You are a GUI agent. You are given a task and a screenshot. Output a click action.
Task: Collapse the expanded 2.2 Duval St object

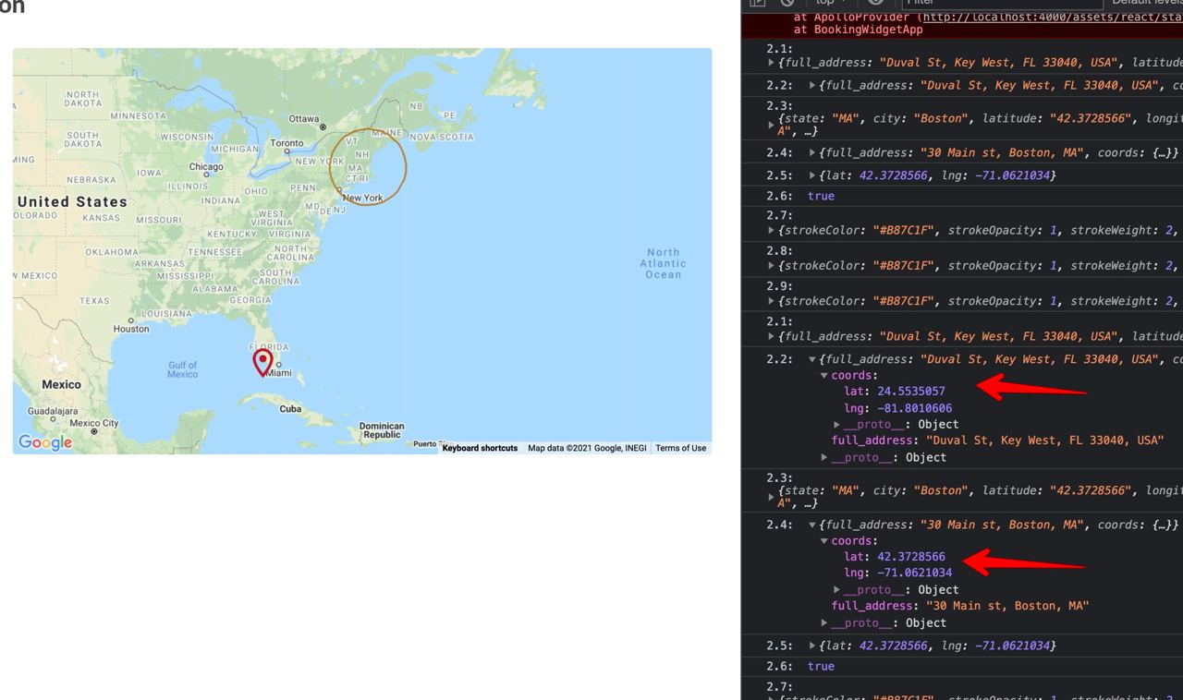pos(812,359)
